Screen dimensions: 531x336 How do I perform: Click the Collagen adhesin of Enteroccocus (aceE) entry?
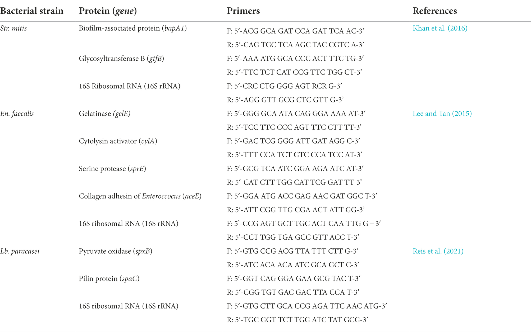tap(140, 196)
